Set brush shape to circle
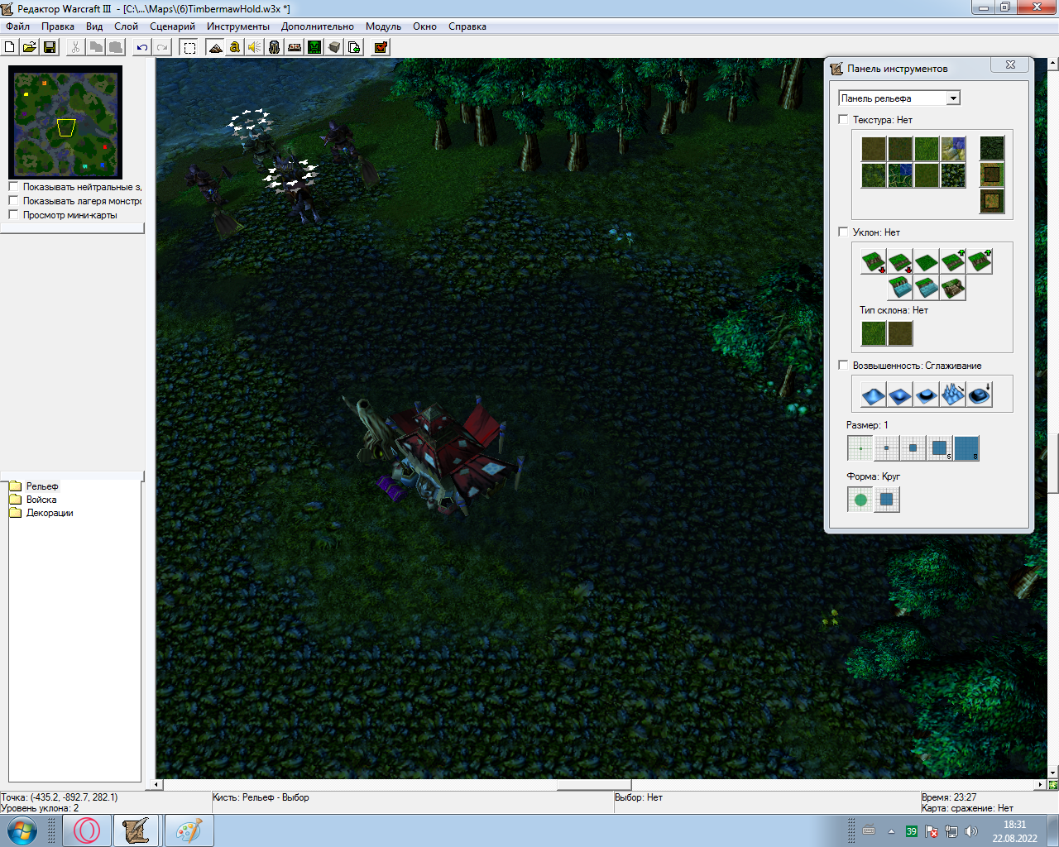 coord(860,500)
